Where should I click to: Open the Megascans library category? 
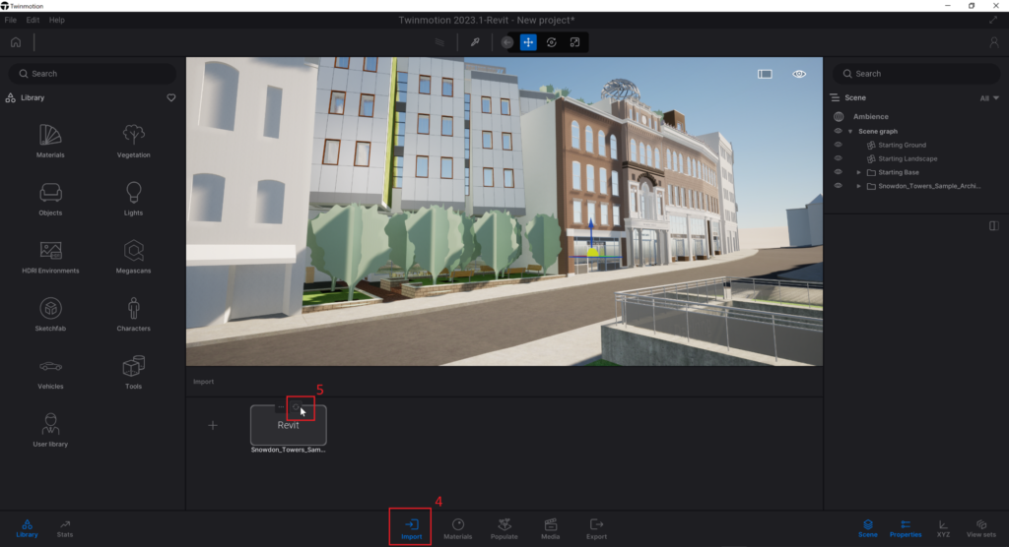tap(133, 257)
